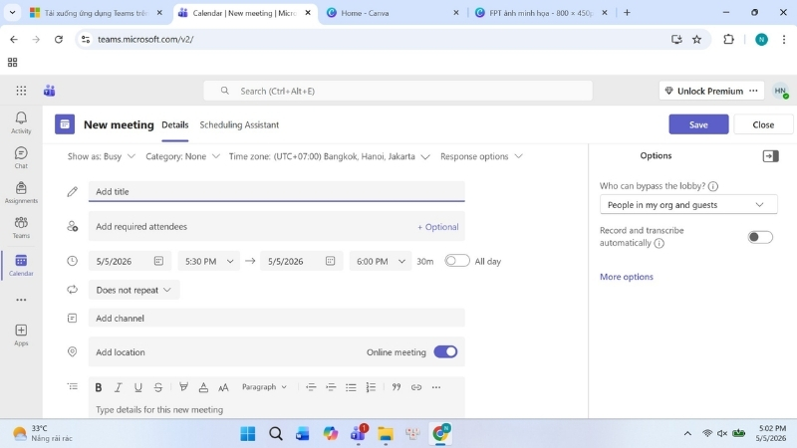797x448 pixels.
Task: Turn off the Online meeting toggle
Action: (x=445, y=352)
